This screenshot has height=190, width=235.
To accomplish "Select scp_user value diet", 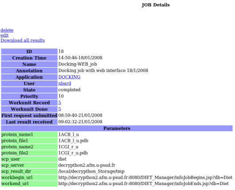I will pyautogui.click(x=62, y=159).
